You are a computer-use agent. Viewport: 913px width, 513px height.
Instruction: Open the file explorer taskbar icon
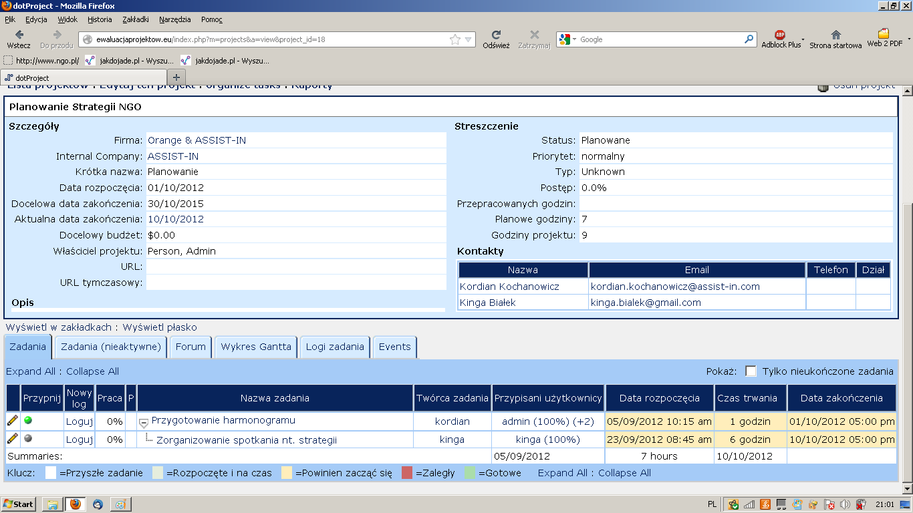click(x=53, y=504)
